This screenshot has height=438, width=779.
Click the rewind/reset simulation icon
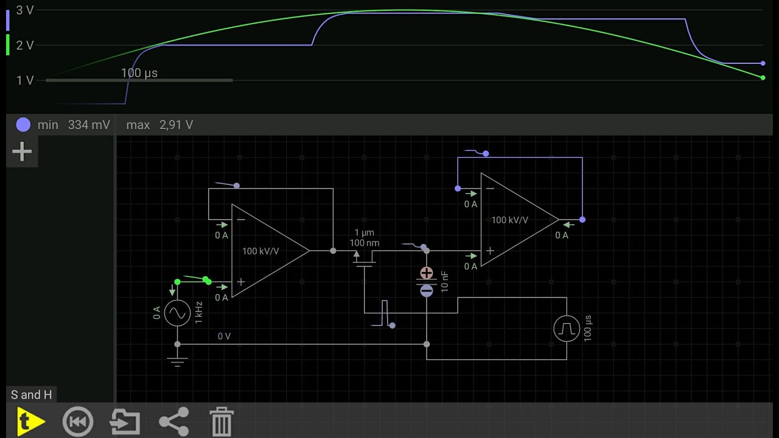tap(78, 422)
